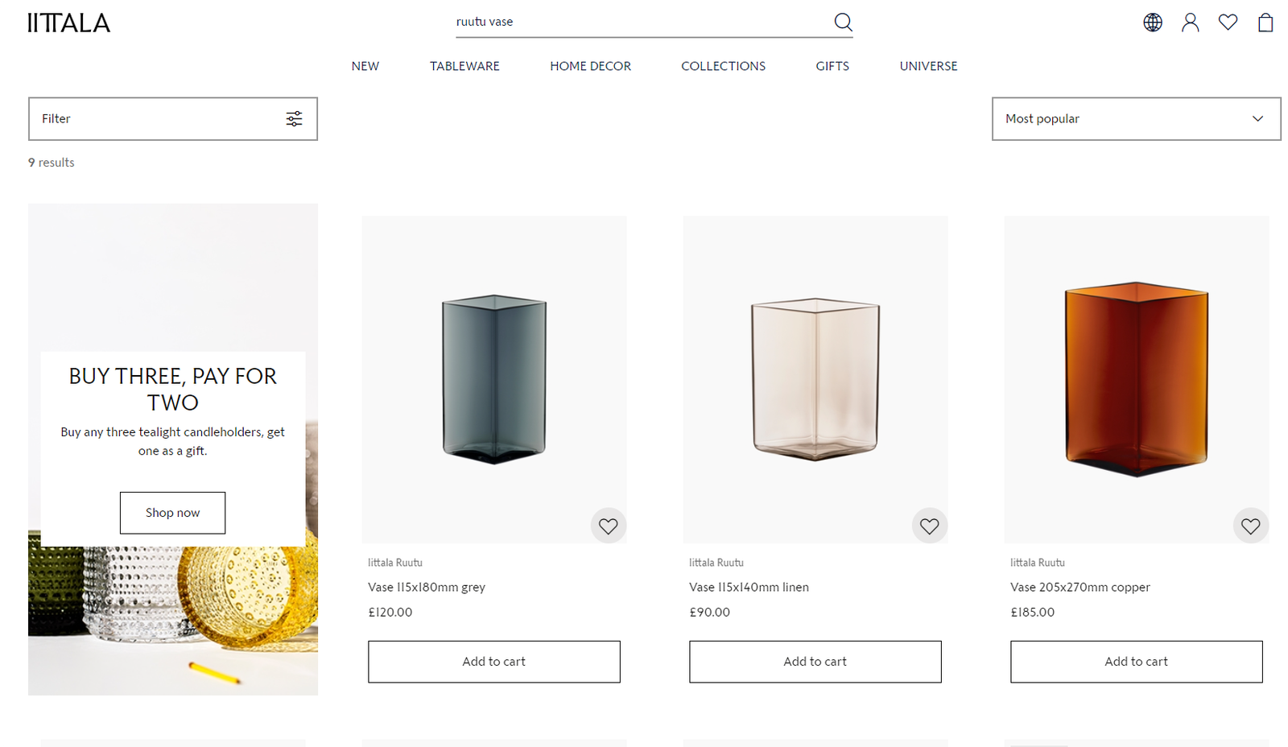Image resolution: width=1288 pixels, height=747 pixels.
Task: Click the filter sliders icon
Action: click(x=294, y=119)
